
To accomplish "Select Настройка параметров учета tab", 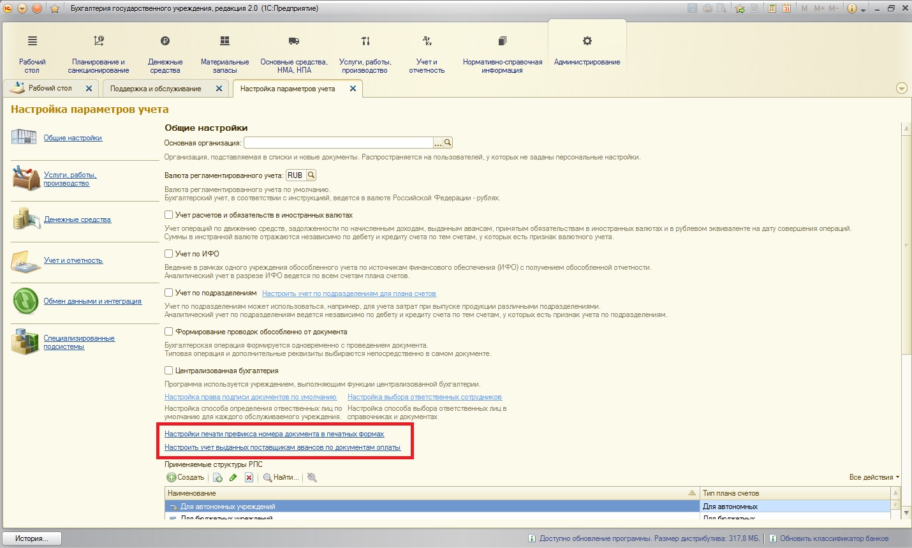I will tap(288, 89).
